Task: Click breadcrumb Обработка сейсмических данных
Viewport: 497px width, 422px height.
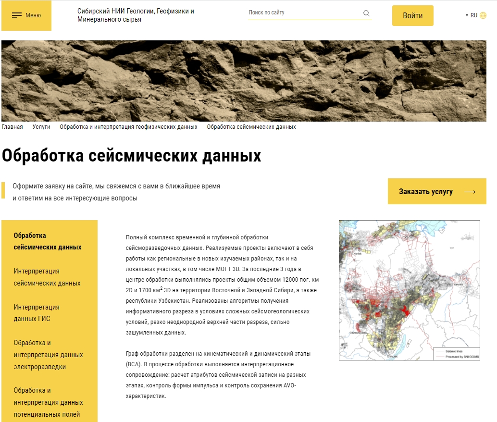Action: (x=251, y=127)
